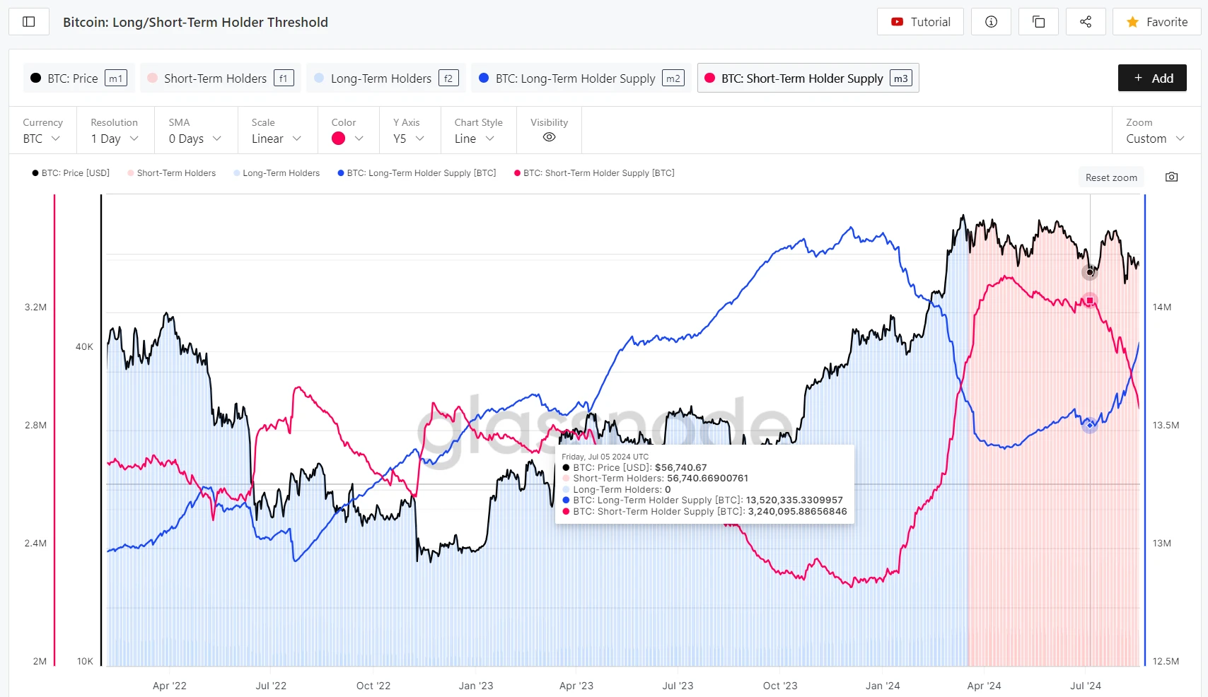Screen dimensions: 1208x697
Task: Open the YouTube Tutorial button
Action: tap(921, 22)
